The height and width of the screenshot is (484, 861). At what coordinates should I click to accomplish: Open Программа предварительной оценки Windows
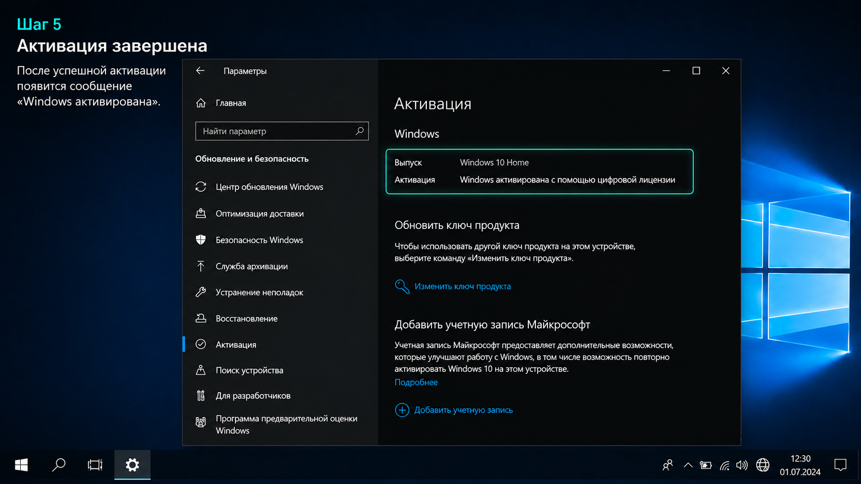click(286, 424)
